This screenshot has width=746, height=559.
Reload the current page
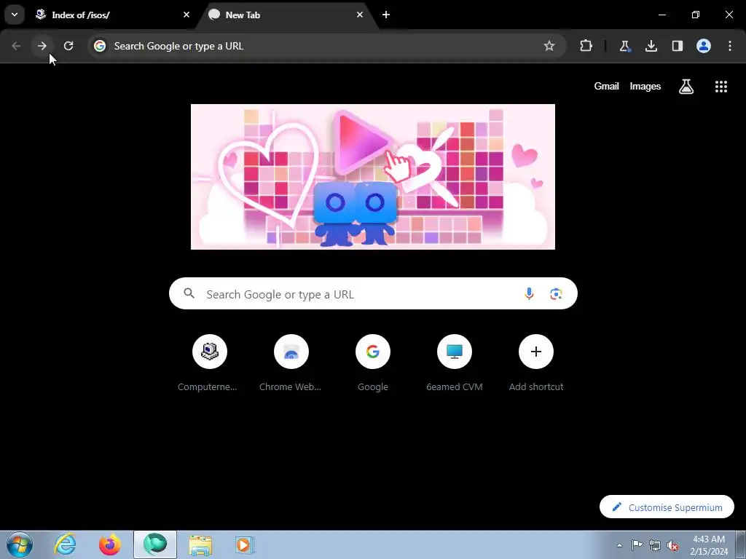pos(68,46)
